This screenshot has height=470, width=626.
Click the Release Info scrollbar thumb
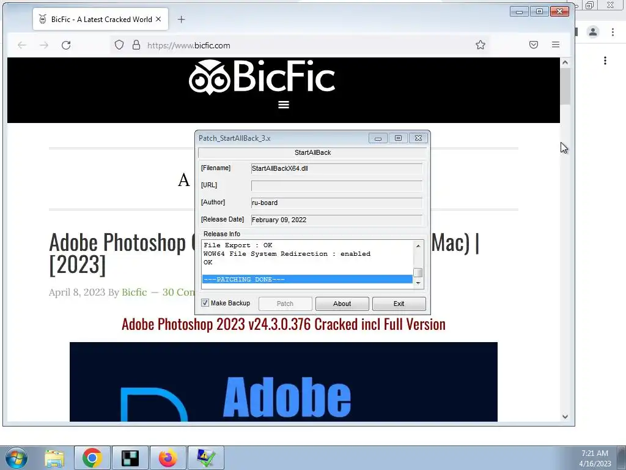[418, 272]
